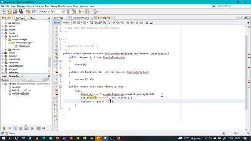Open Firefox from the Windows taskbar
251x141 pixels.
click(x=58, y=138)
